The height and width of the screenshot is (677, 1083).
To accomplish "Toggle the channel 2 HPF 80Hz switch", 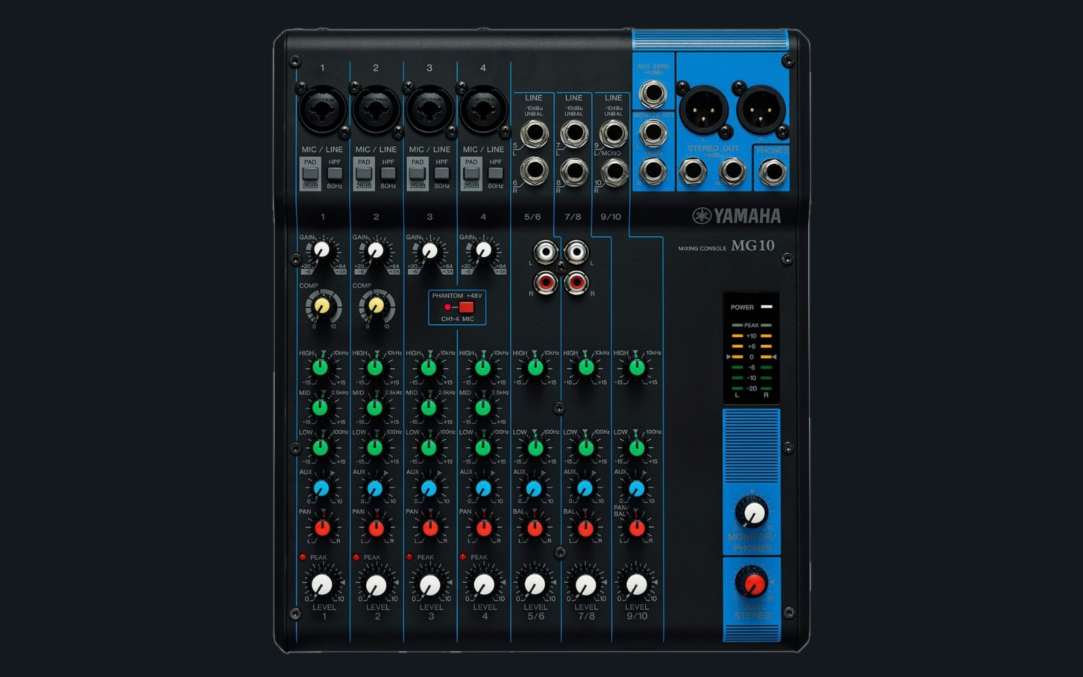I will pos(389,174).
